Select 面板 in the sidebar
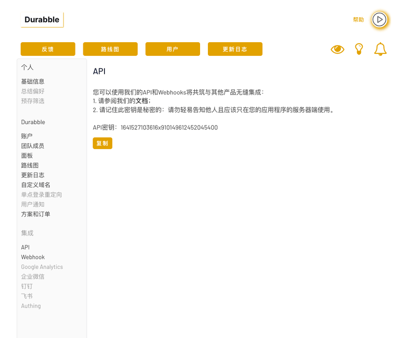This screenshot has height=338, width=406. point(27,156)
